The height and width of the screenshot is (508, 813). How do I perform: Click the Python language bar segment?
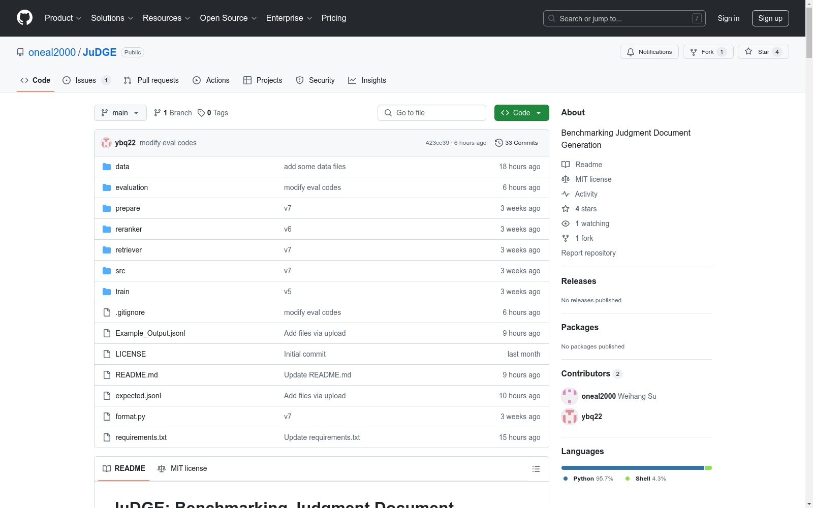click(633, 468)
